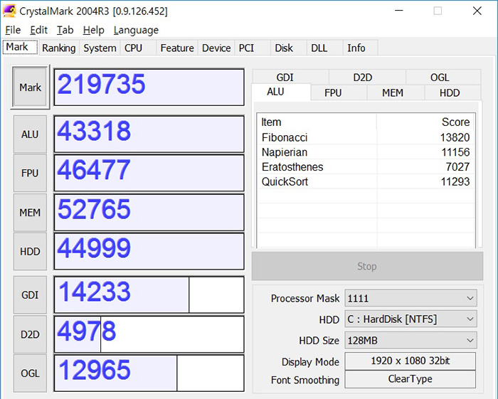Click the OGL score progress bar 12965
The image size is (498, 399).
pyautogui.click(x=149, y=373)
